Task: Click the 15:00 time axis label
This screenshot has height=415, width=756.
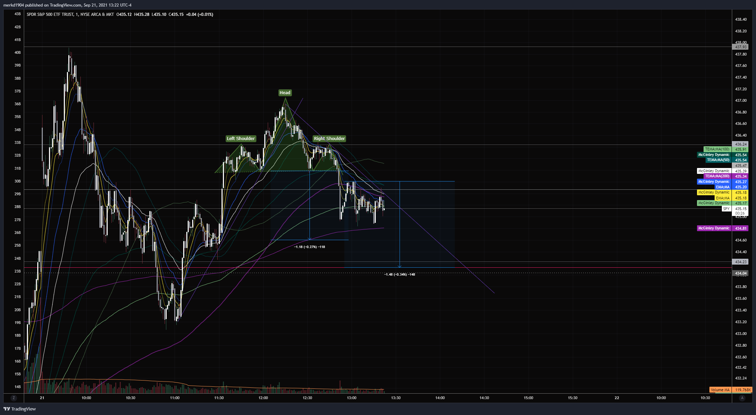Action: tap(528, 398)
